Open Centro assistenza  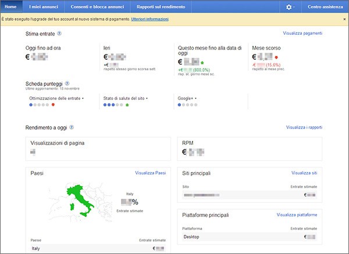(325, 7)
